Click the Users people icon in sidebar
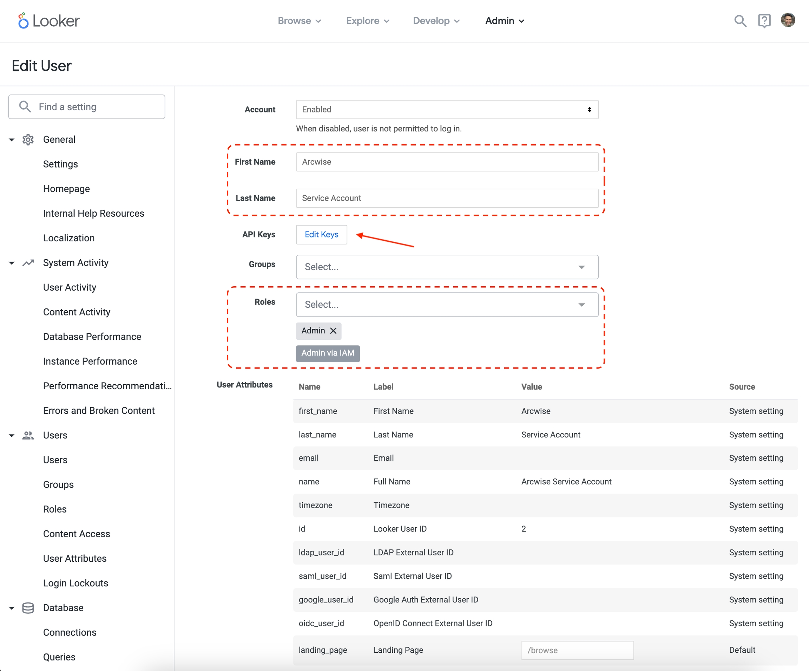This screenshot has height=671, width=809. click(28, 436)
